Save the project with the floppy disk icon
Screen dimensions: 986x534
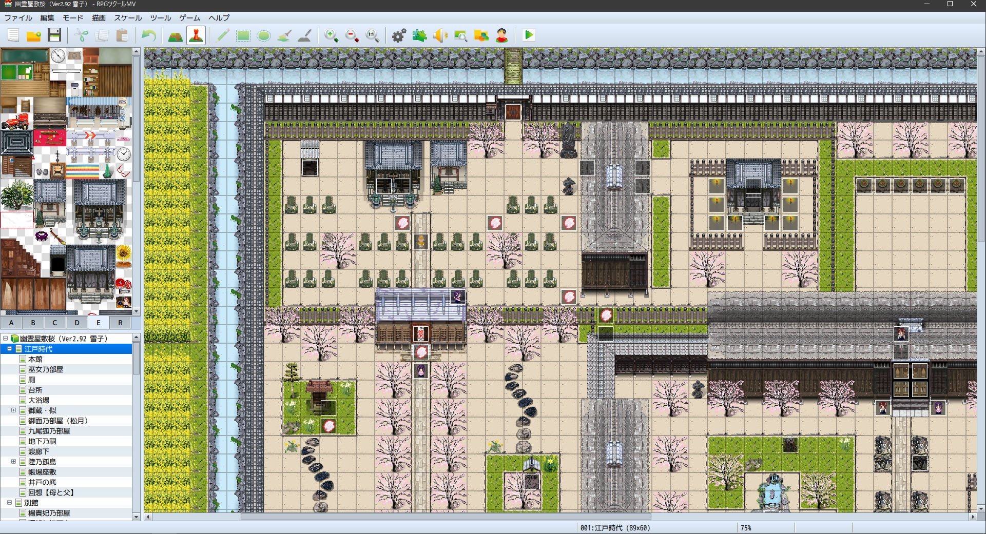pos(54,35)
